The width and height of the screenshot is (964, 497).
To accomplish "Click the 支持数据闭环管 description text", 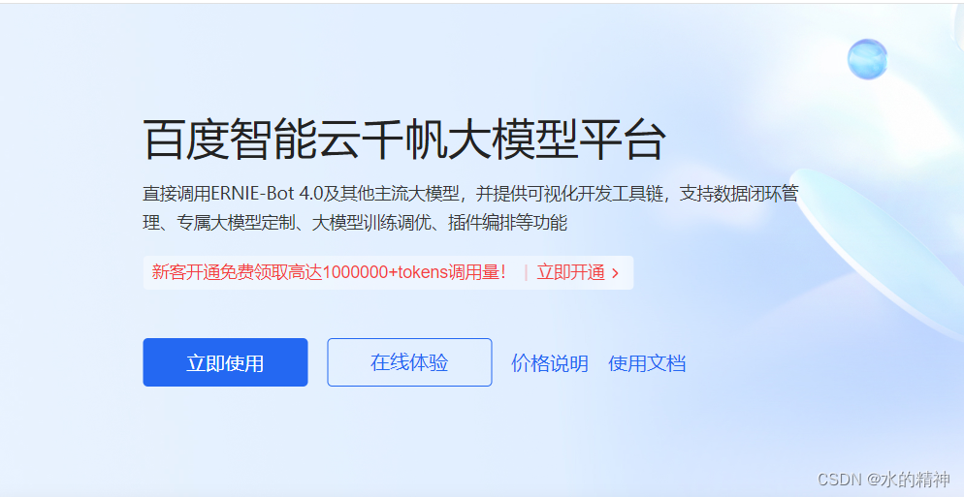I will (739, 194).
